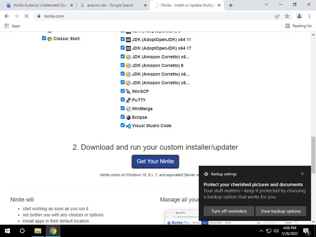316x237 pixels.
Task: Click 'start working as soon as you run it'
Action: coord(56,209)
